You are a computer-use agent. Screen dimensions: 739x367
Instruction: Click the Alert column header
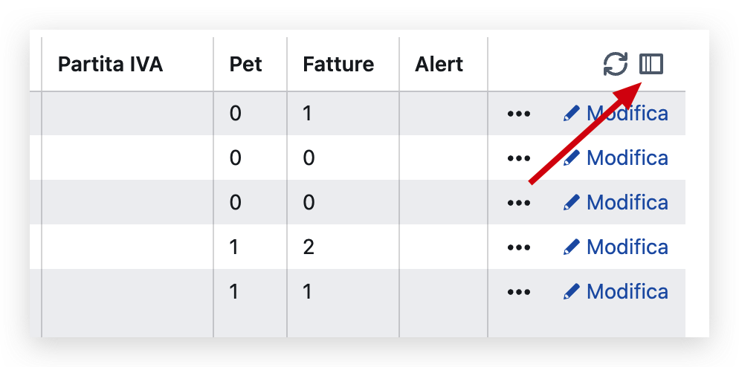(x=439, y=65)
